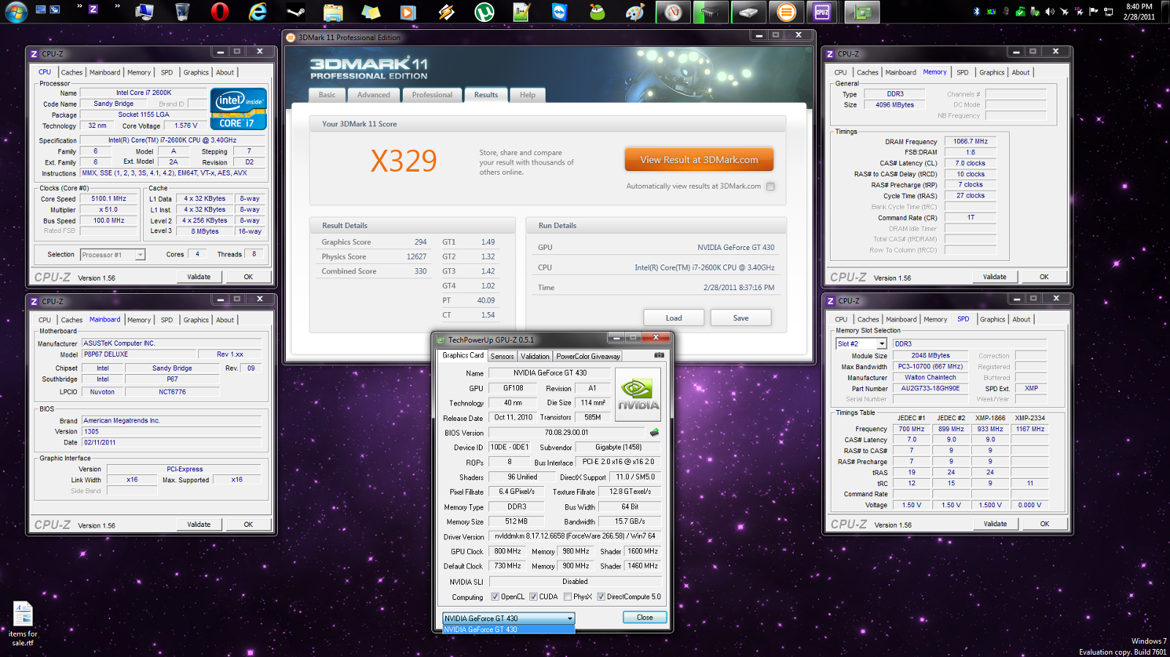Open Mainboard tab in CPU-Z SPD slot window

tap(901, 319)
